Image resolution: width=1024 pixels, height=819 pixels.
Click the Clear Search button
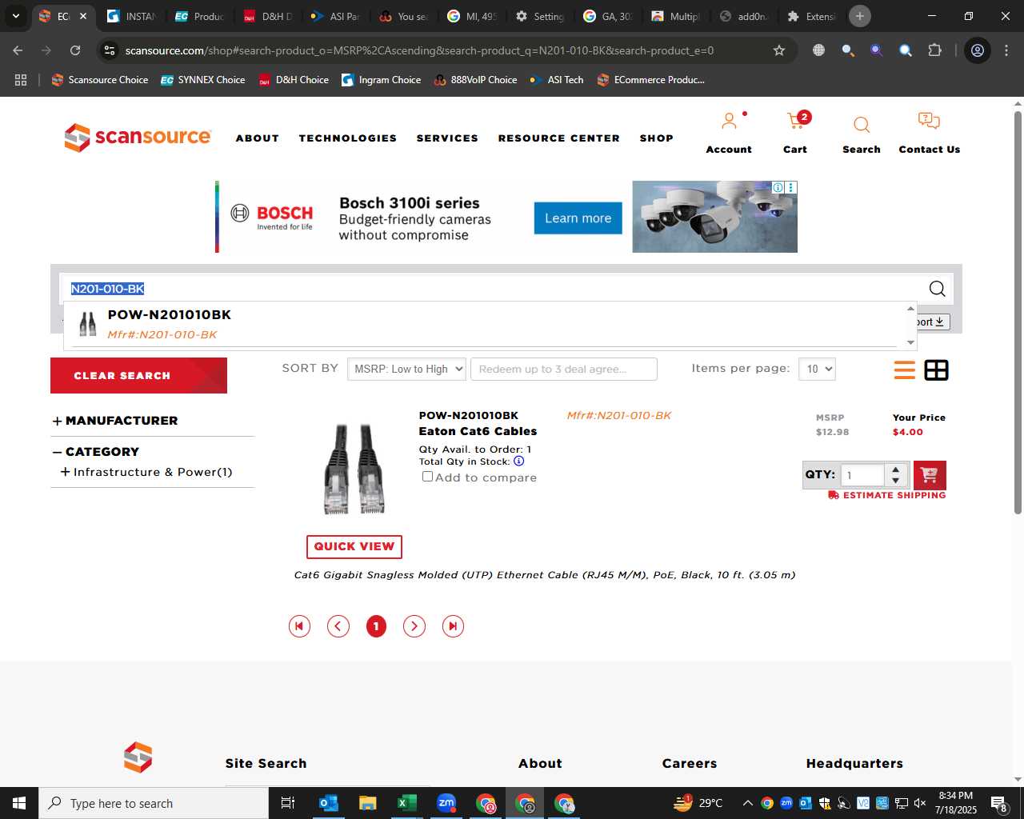pyautogui.click(x=138, y=375)
